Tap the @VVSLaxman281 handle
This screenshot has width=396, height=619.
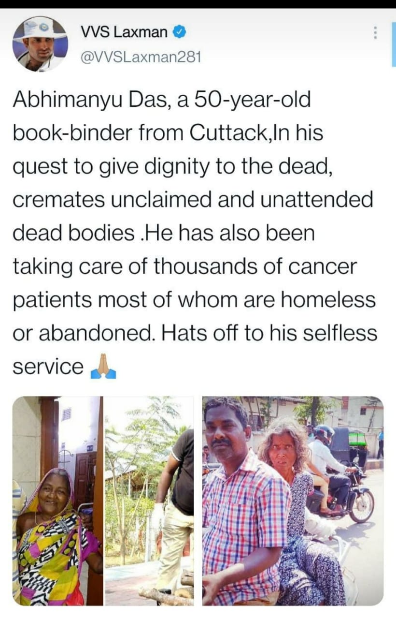141,57
